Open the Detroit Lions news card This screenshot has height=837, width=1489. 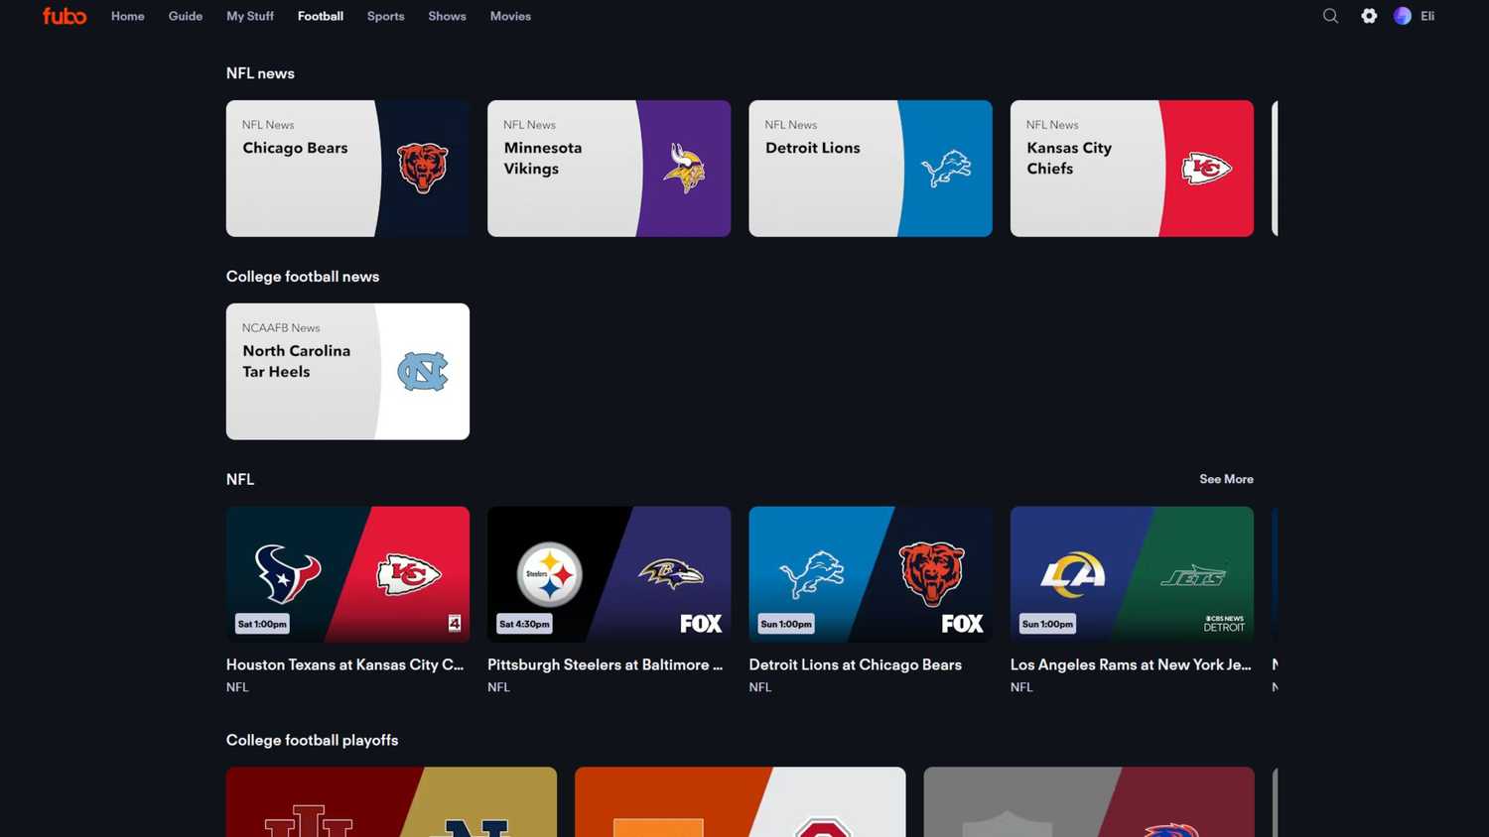point(870,169)
